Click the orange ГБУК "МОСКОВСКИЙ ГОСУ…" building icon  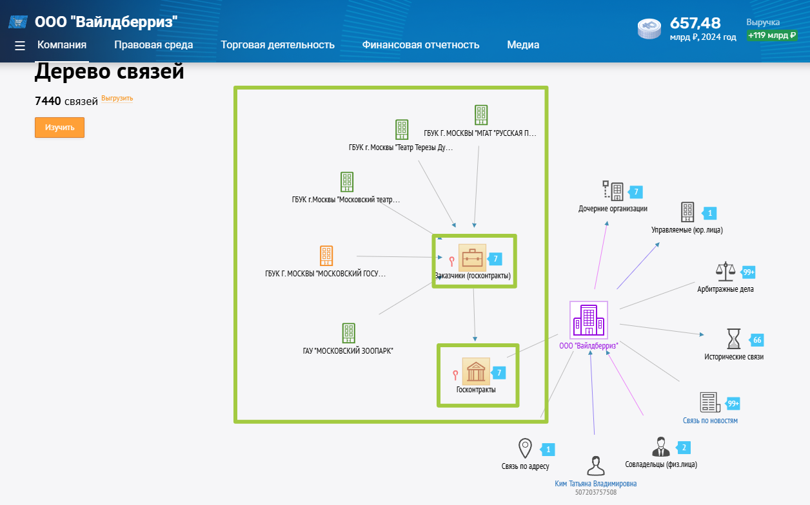click(326, 256)
